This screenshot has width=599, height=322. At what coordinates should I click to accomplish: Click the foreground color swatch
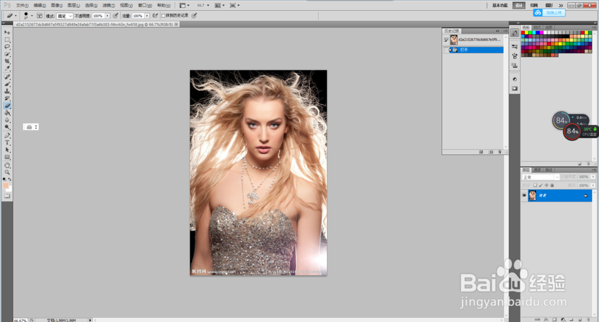[x=5, y=186]
